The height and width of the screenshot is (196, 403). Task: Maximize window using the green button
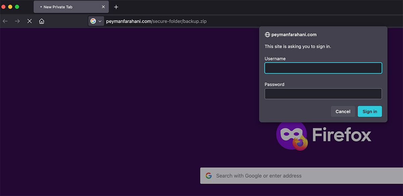coord(17,7)
